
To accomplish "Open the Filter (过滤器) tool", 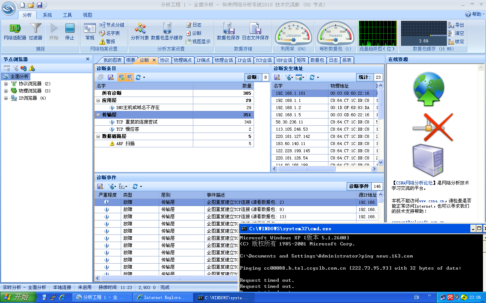I will pyautogui.click(x=35, y=31).
